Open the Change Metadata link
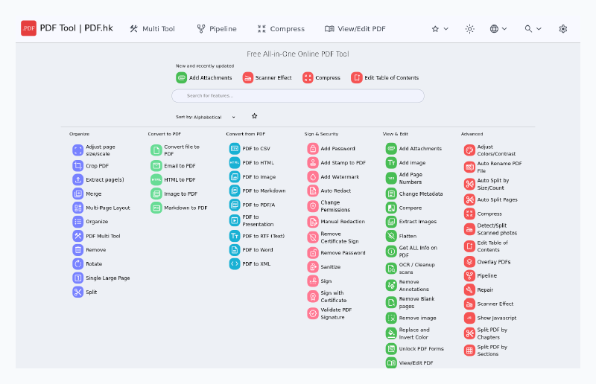 point(414,193)
